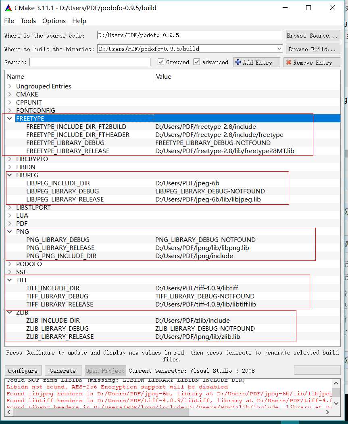Select the PNG_PNG_INCLUDE_DIR entry
This screenshot has height=424, width=348.
pos(61,256)
